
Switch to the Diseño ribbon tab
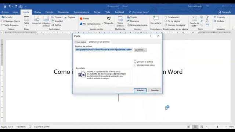37,12
